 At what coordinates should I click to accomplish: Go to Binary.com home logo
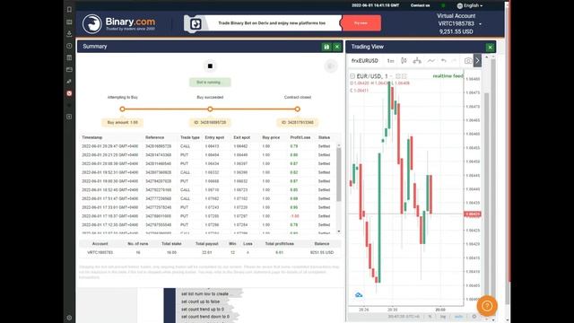point(118,24)
